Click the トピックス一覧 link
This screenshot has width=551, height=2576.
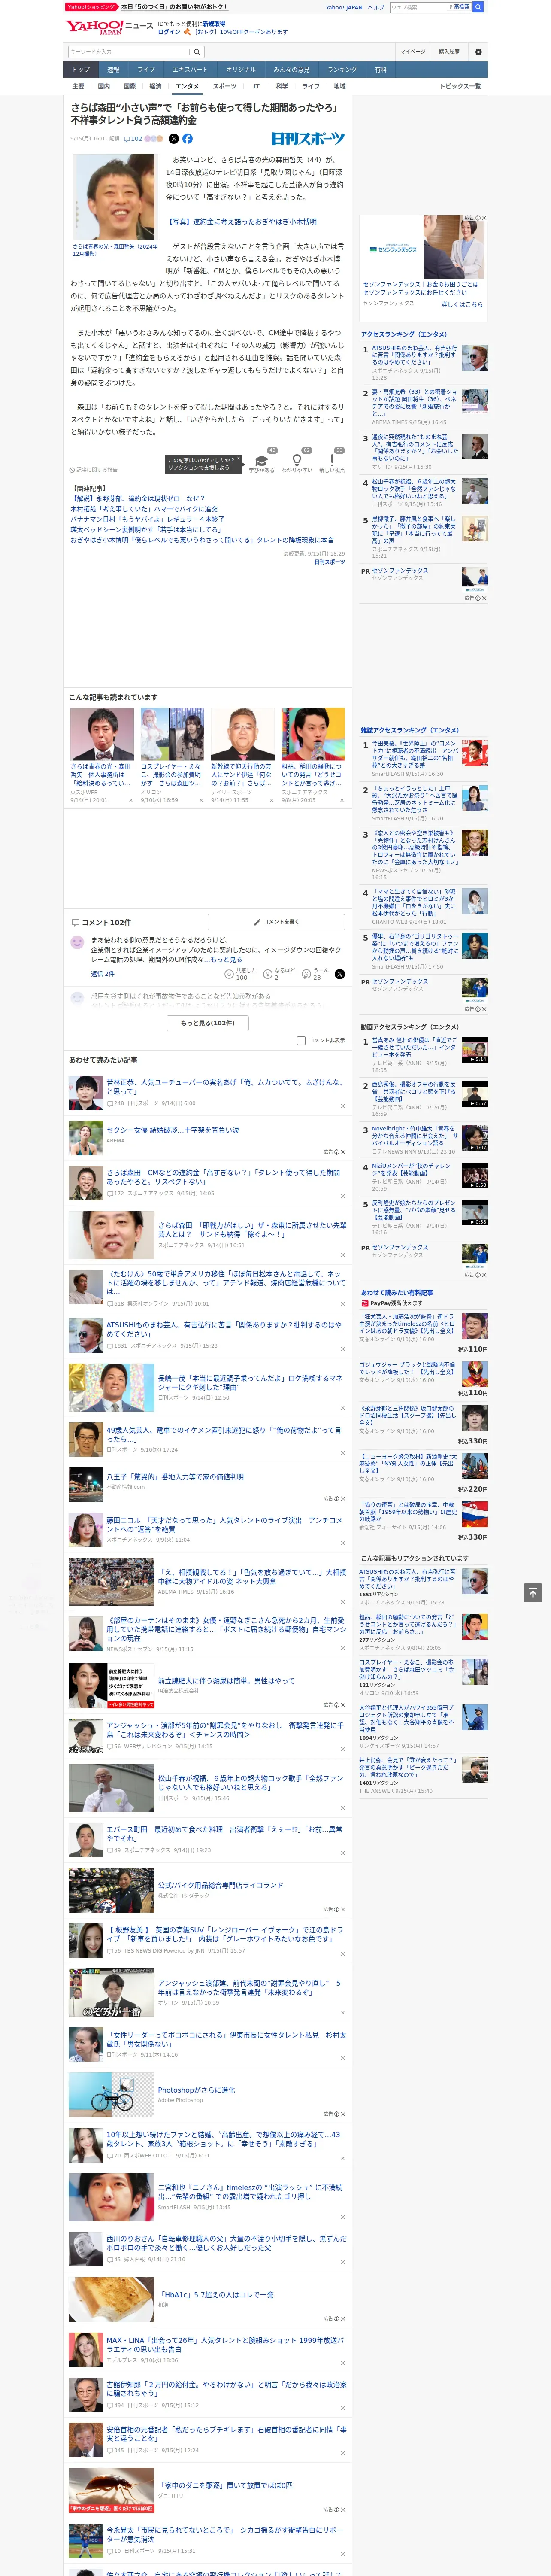tap(460, 86)
